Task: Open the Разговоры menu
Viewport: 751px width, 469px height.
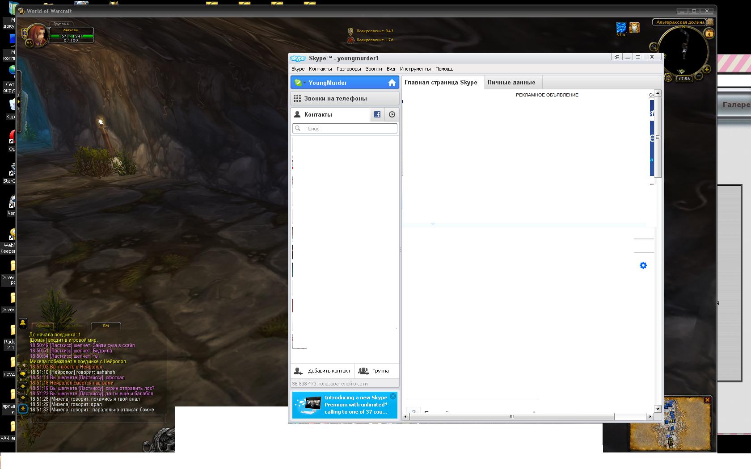Action: (349, 69)
